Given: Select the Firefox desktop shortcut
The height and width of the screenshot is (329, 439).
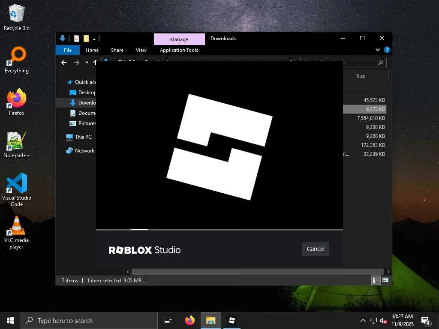Looking at the screenshot, I should pyautogui.click(x=17, y=102).
